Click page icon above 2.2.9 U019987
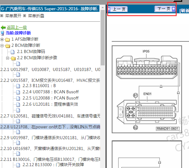The image size is (189, 168). click(18, 132)
